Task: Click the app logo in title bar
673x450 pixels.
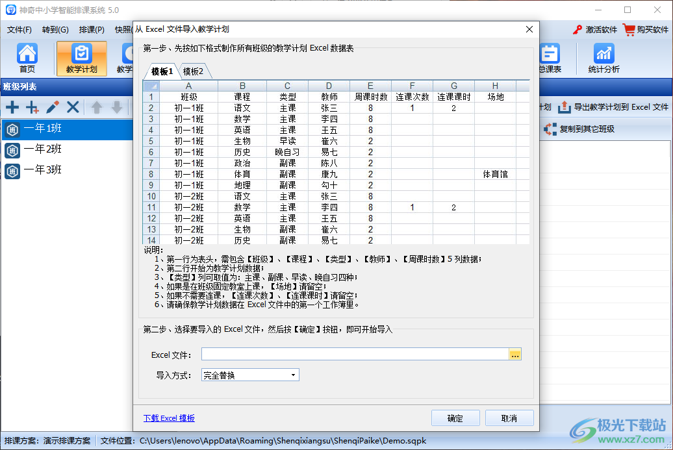Action: (11, 10)
